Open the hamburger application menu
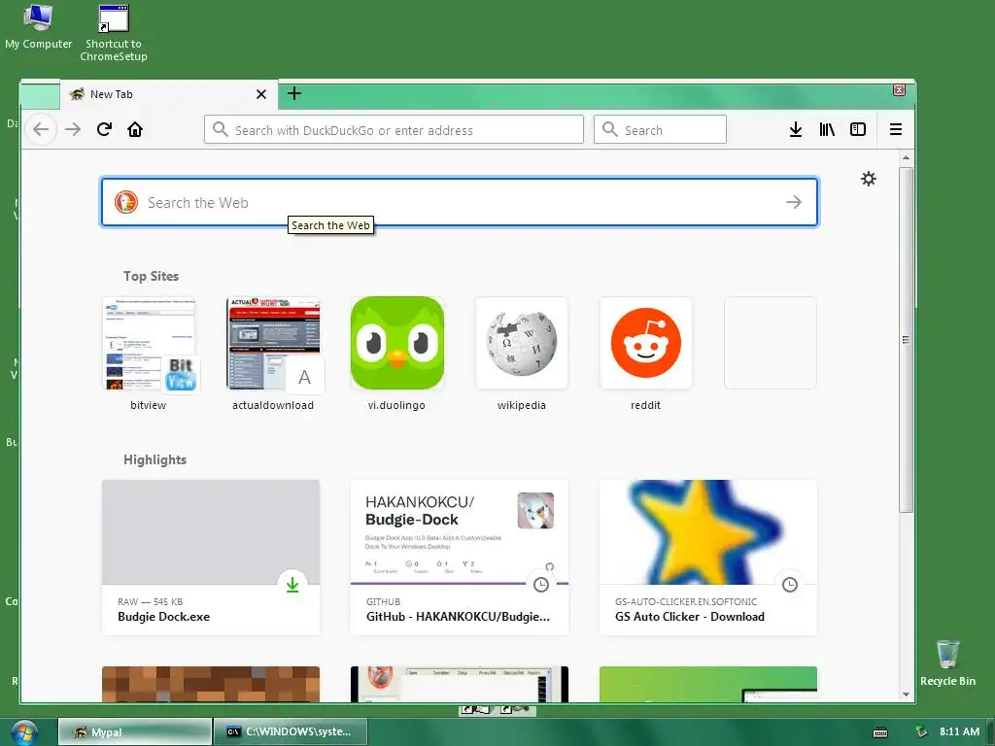 click(x=895, y=129)
